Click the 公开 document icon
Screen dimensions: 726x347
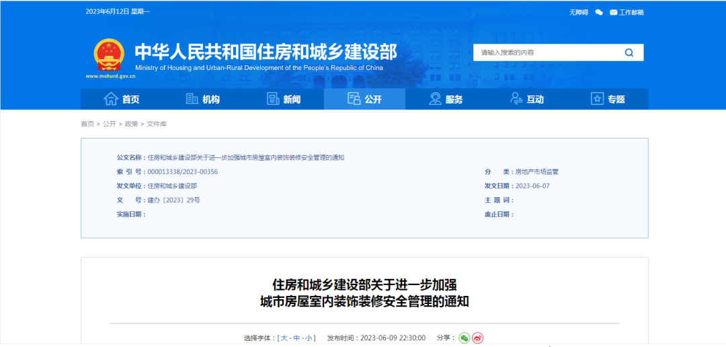pos(354,99)
